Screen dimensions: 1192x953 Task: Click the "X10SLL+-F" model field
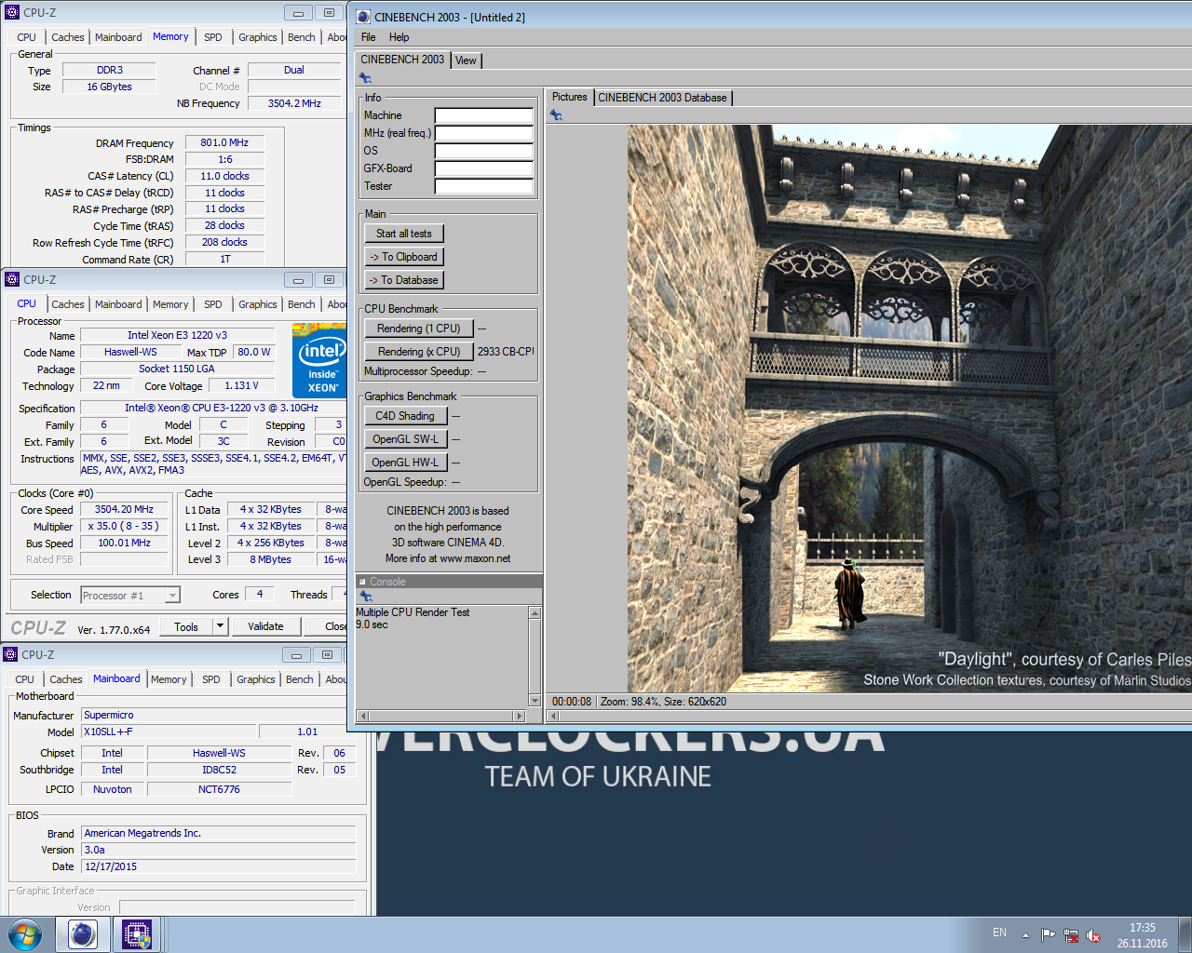point(168,732)
